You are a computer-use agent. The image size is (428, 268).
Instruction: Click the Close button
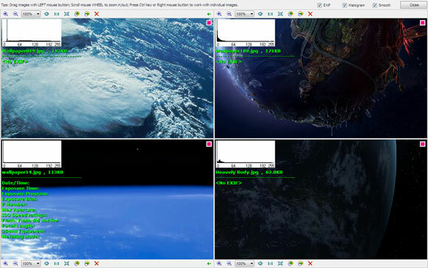click(414, 5)
